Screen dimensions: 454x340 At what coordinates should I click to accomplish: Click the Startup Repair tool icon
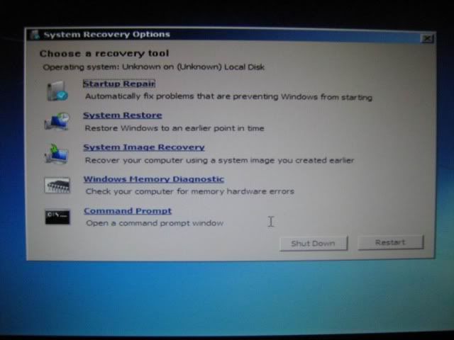pos(57,90)
